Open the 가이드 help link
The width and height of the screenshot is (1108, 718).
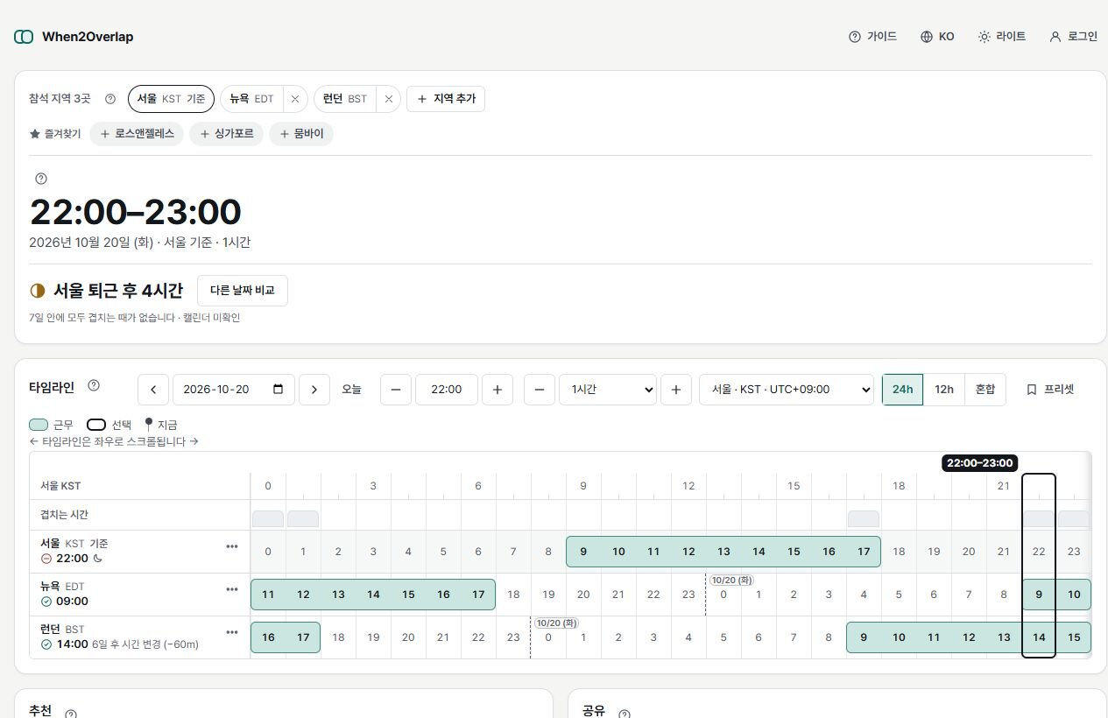pos(872,37)
